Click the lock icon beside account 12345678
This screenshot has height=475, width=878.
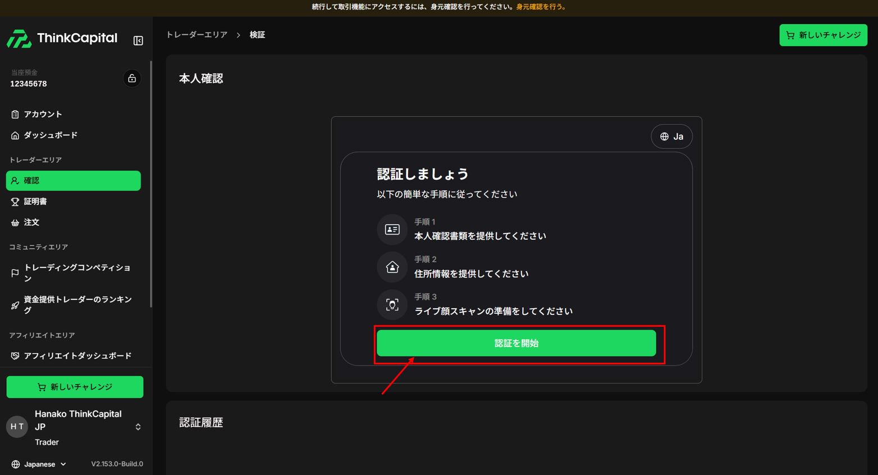(x=132, y=79)
